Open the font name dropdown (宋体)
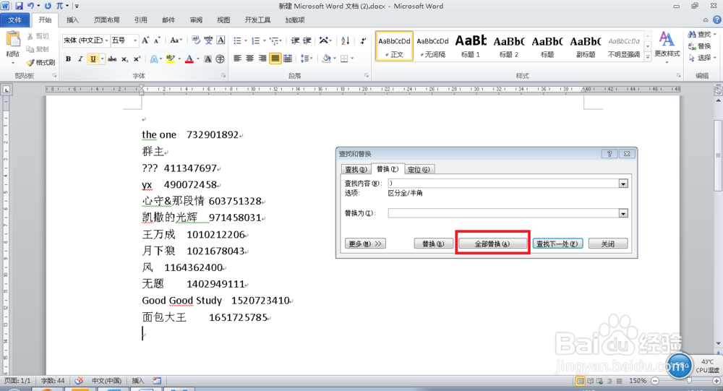Image resolution: width=723 pixels, height=391 pixels. (x=106, y=40)
